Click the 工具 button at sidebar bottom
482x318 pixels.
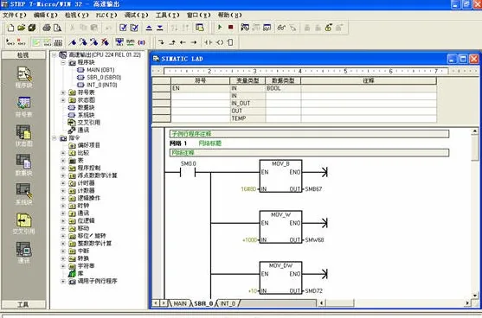click(x=23, y=304)
